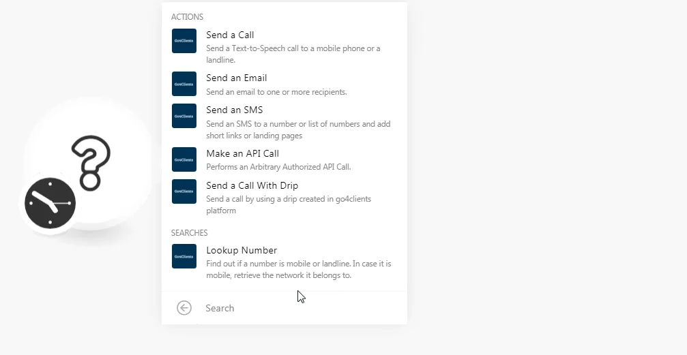Viewport: 687px width, 355px height.
Task: Click the mobile or landline lookup description
Action: [298, 269]
